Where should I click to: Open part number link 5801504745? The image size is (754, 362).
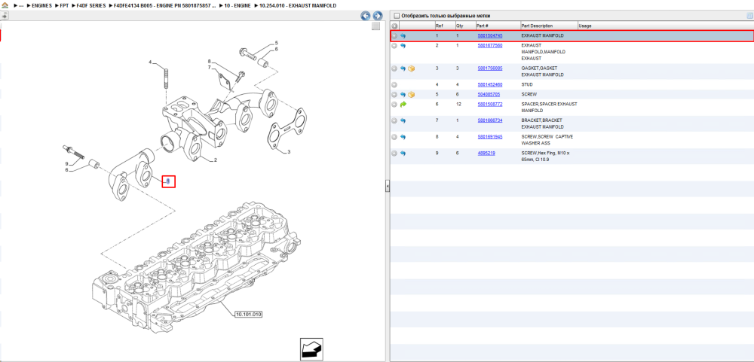[x=489, y=36]
